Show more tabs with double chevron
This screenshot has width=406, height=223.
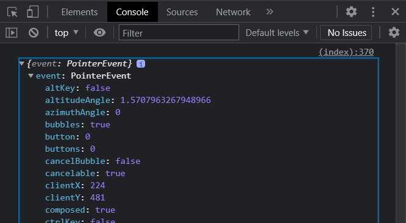[x=269, y=12]
